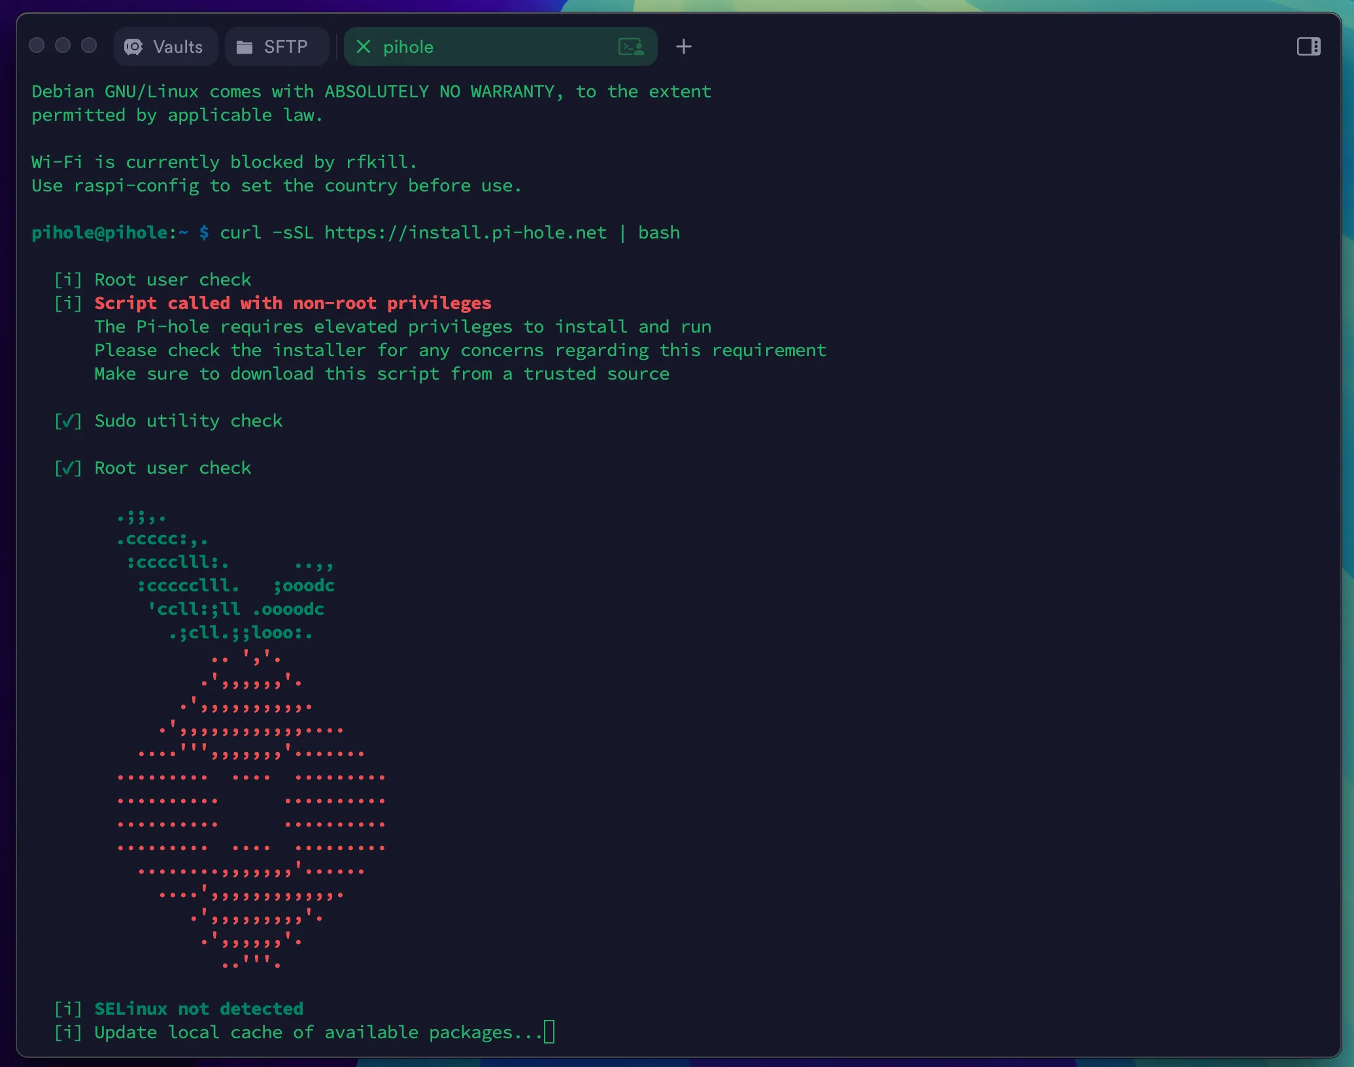Viewport: 1354px width, 1067px height.
Task: Click the shared-session terminal icon on the pihole tab
Action: tap(631, 46)
